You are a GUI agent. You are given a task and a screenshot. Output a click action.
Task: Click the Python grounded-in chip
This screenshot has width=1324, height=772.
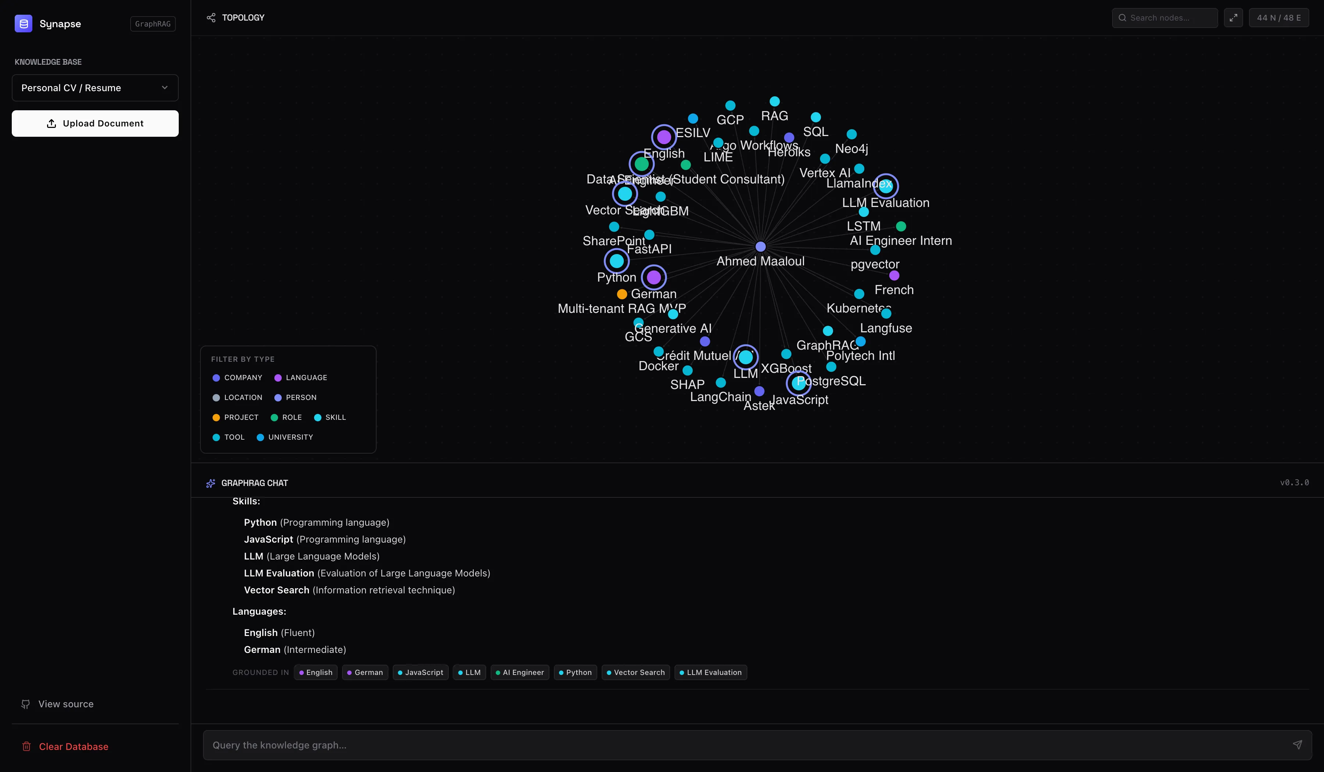coord(575,672)
